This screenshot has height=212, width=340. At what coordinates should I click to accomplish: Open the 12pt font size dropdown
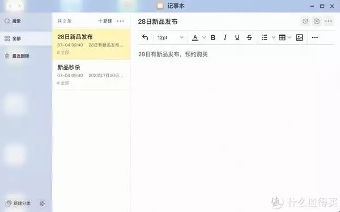[171, 37]
